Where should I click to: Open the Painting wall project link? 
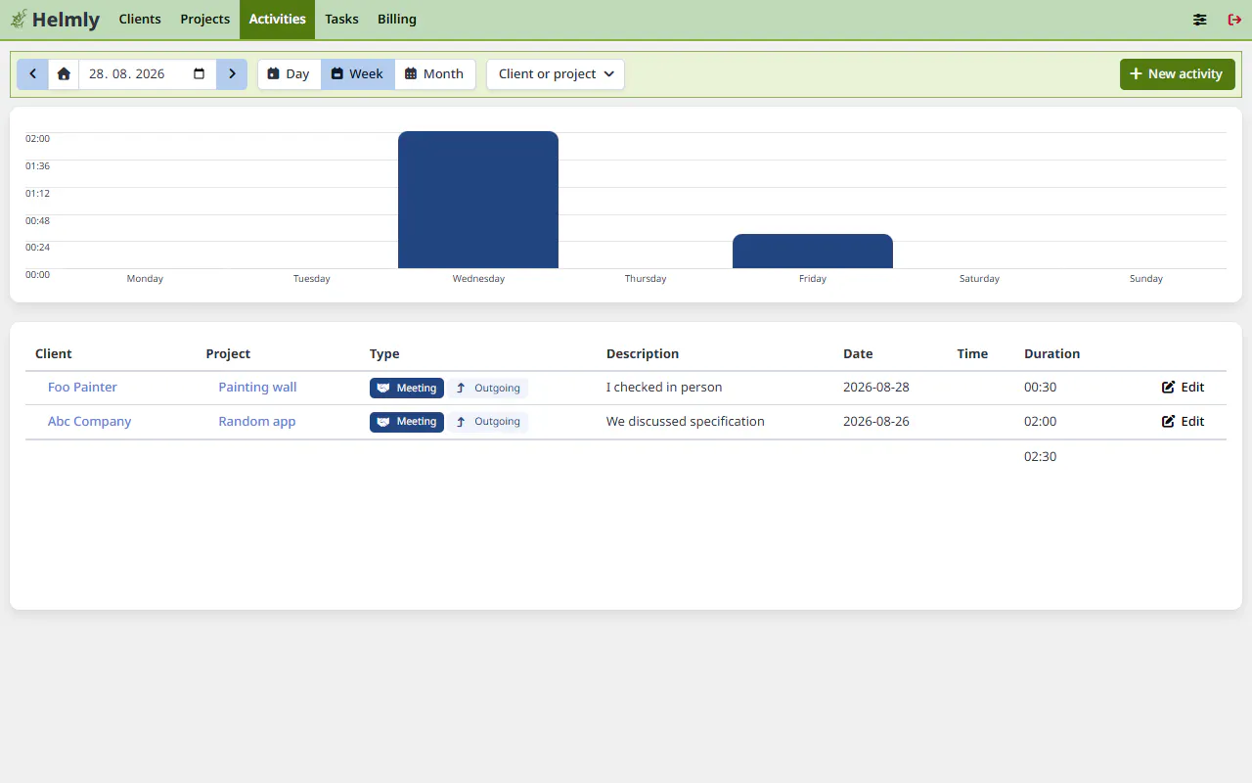257,388
